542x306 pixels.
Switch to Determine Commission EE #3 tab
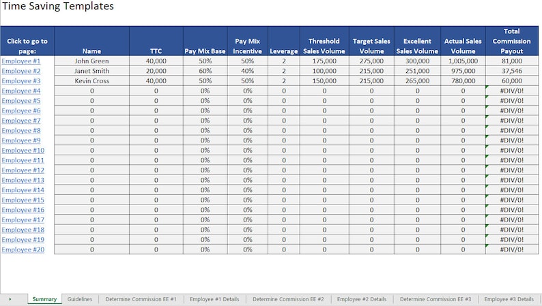coord(436,299)
